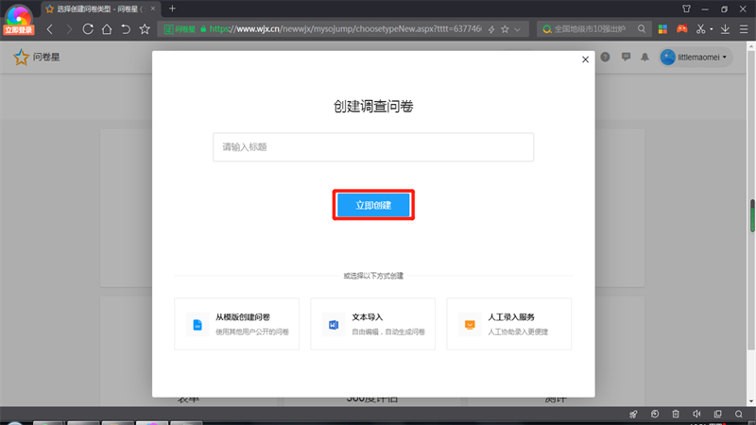The width and height of the screenshot is (756, 425).
Task: Open the red game controller icon
Action: 681,29
